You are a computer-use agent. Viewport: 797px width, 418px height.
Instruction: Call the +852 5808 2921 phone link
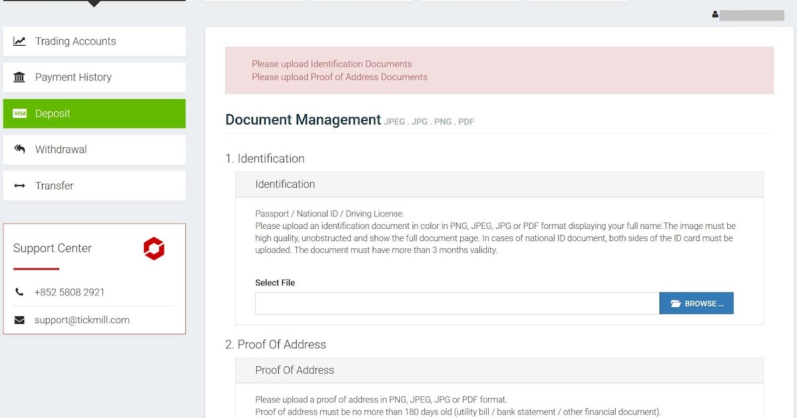coord(70,292)
